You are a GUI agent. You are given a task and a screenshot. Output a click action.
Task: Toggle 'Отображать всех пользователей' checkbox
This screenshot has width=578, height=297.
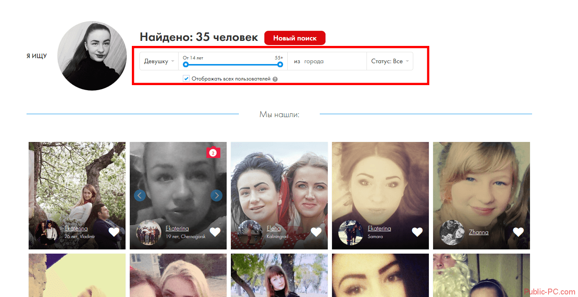pos(186,78)
